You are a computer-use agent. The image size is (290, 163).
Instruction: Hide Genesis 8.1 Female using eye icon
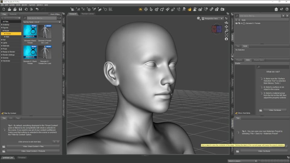tap(237, 23)
